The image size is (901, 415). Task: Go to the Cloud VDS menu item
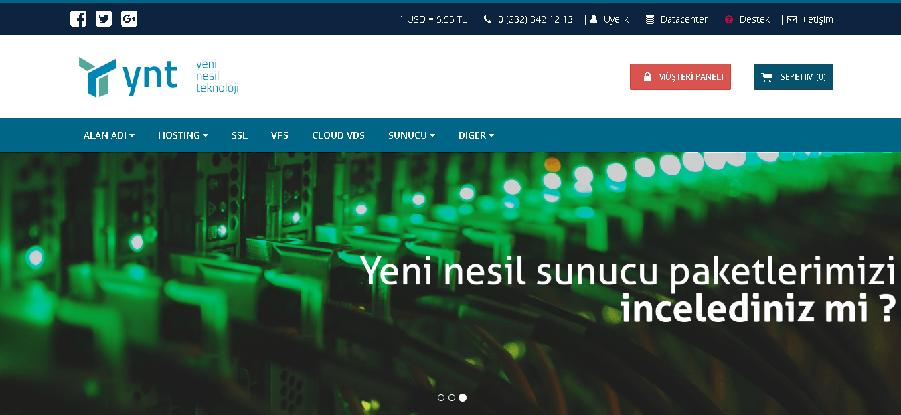click(x=338, y=135)
